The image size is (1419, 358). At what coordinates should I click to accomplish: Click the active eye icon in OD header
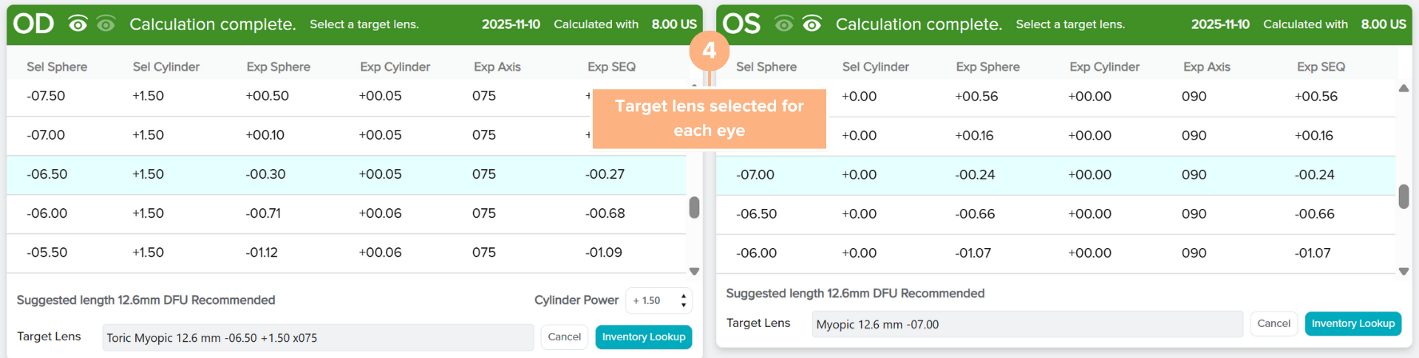click(x=78, y=24)
